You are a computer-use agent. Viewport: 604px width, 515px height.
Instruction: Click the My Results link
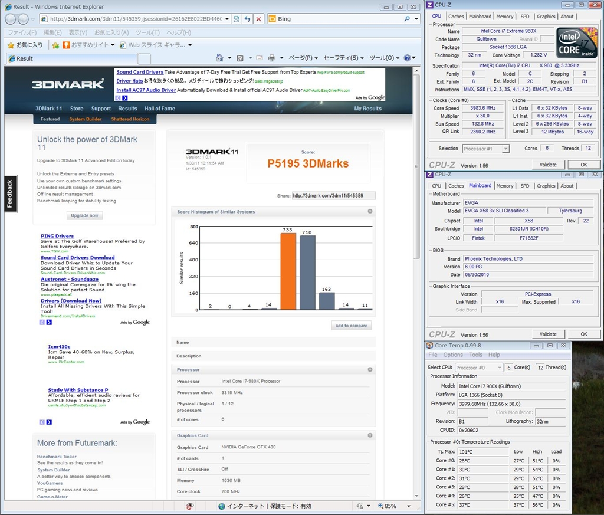[x=368, y=109]
